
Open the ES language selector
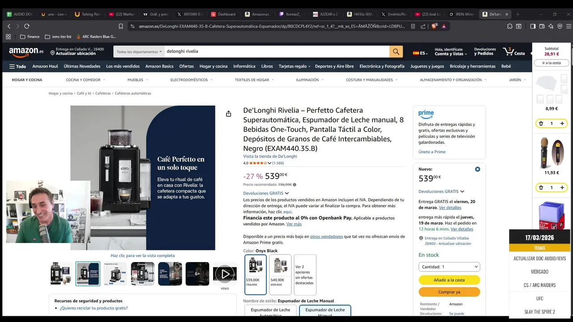point(420,53)
